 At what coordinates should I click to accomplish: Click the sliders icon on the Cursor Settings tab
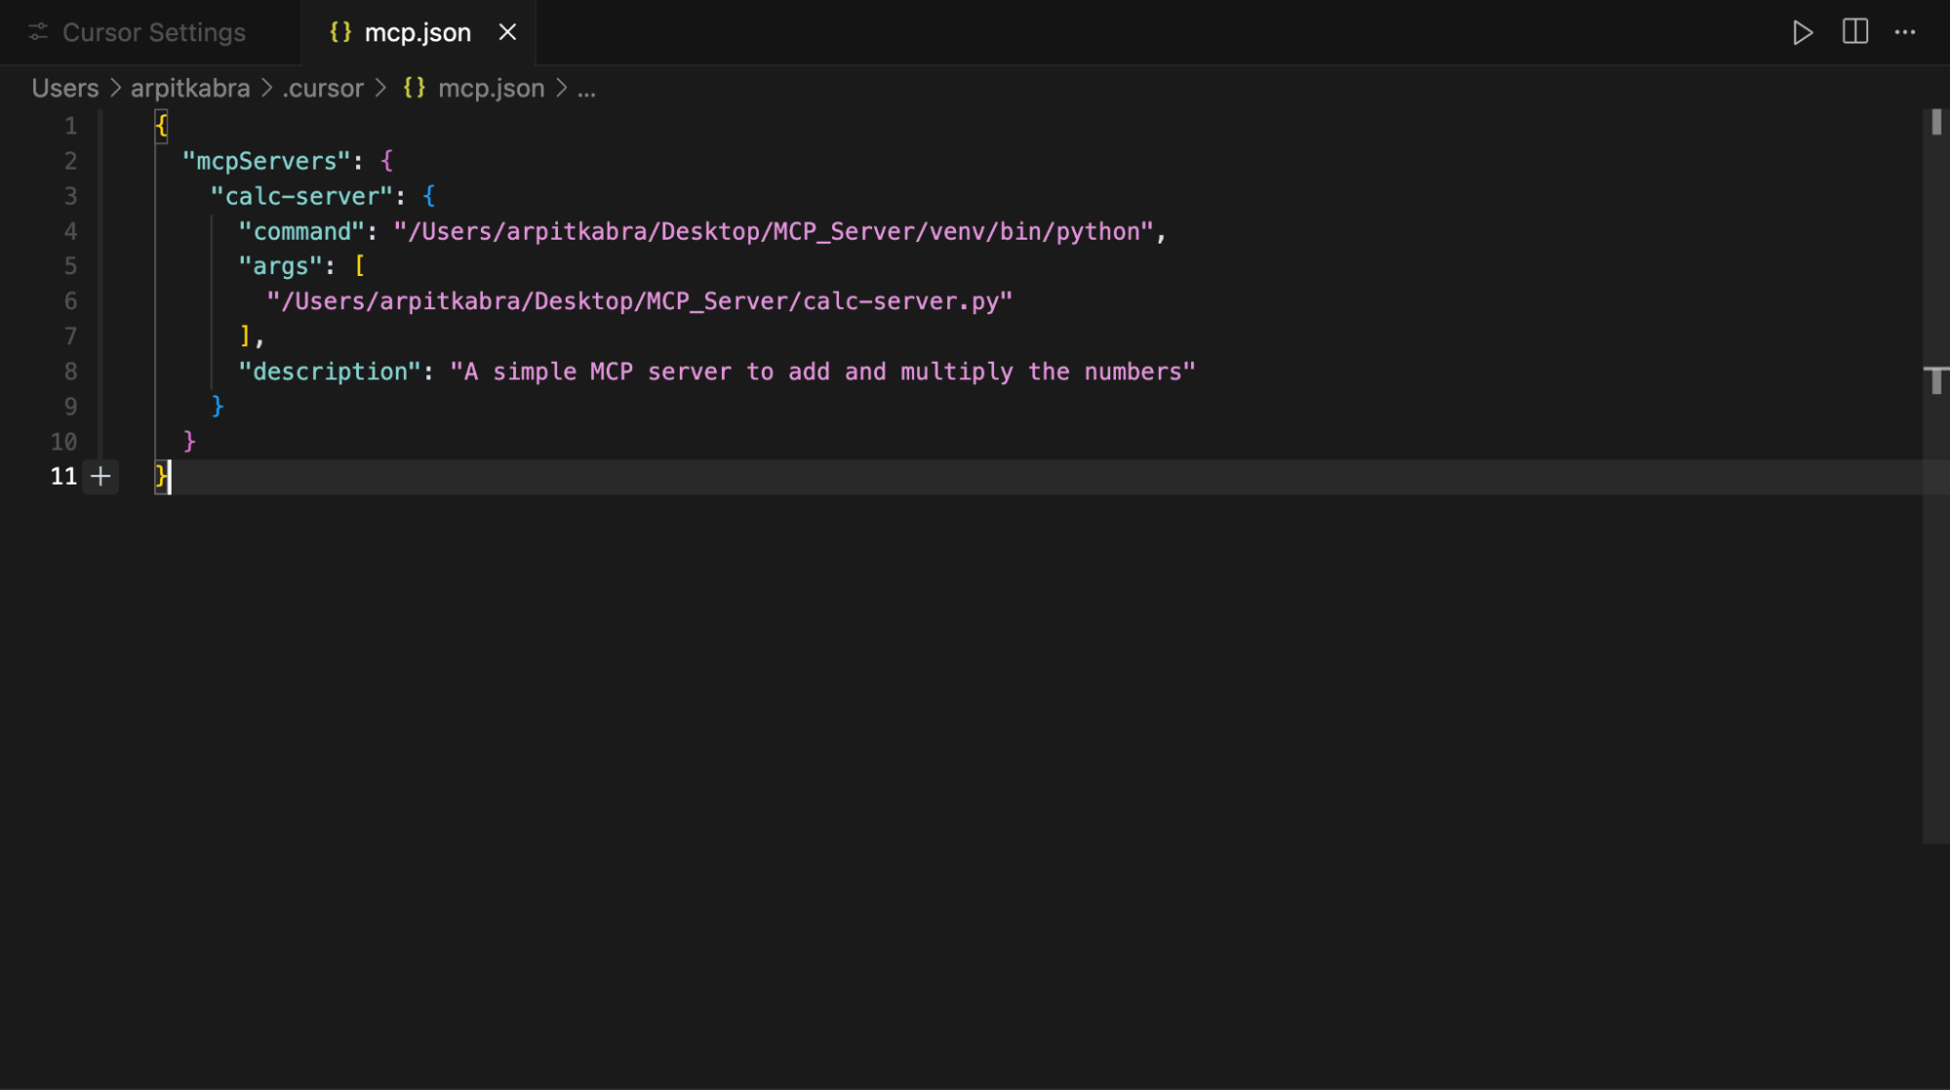pos(38,31)
